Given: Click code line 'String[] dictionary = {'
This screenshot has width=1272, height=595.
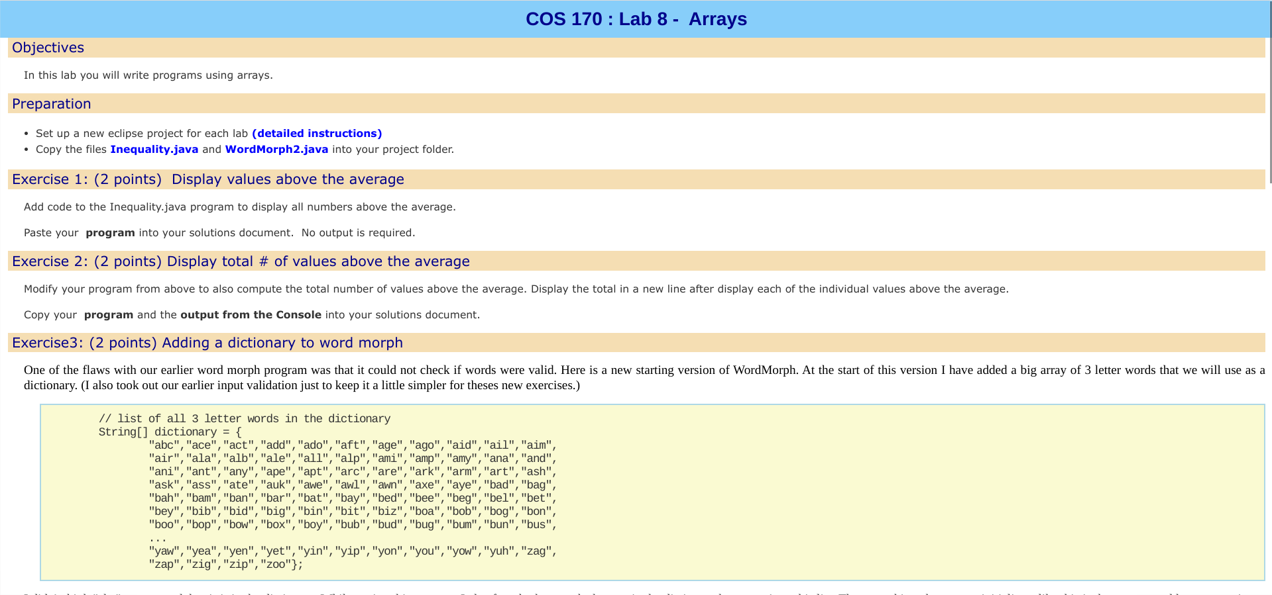Looking at the screenshot, I should coord(170,432).
